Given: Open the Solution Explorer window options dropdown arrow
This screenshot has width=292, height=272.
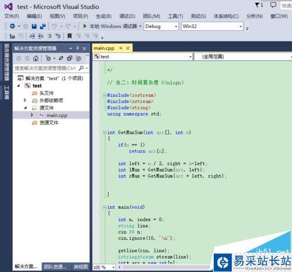Looking at the screenshot, I should (71, 48).
